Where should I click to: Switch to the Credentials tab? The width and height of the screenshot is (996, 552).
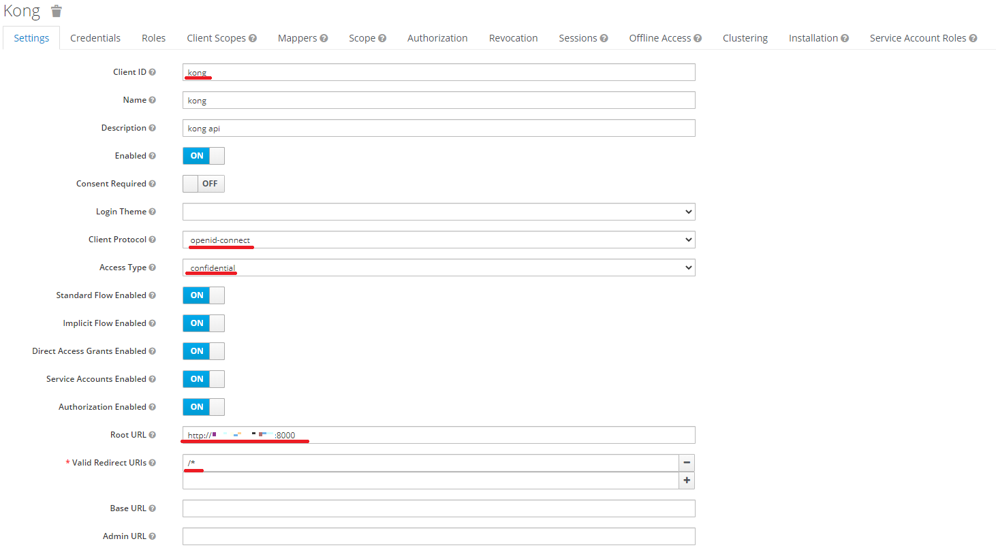(x=95, y=38)
